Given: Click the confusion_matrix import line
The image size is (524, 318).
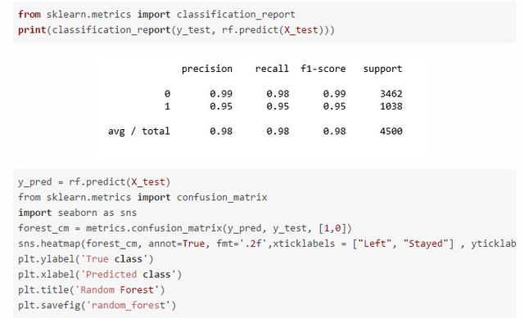Looking at the screenshot, I should point(142,197).
